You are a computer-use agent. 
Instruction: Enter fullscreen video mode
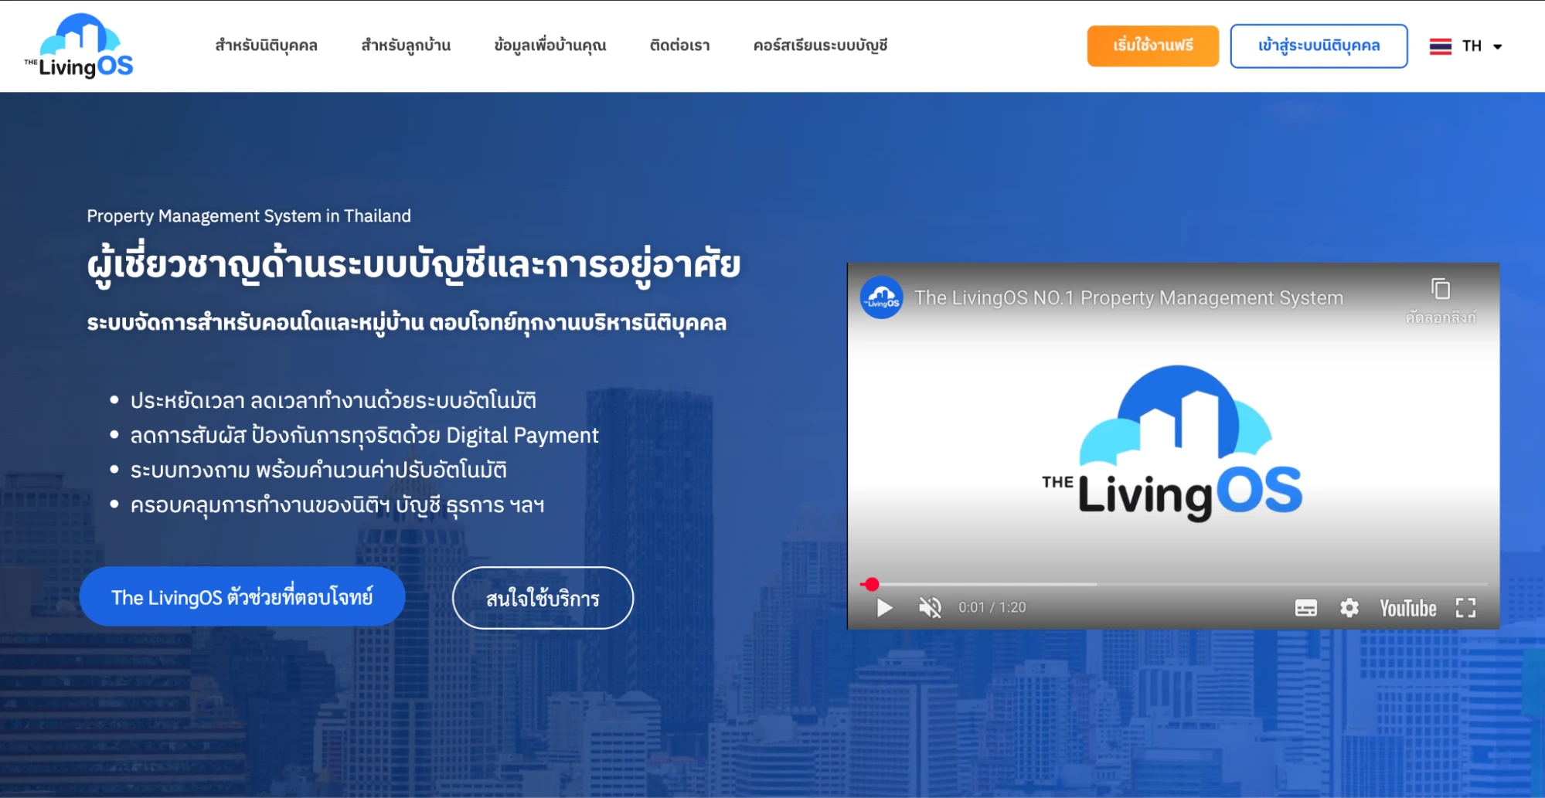pos(1465,608)
